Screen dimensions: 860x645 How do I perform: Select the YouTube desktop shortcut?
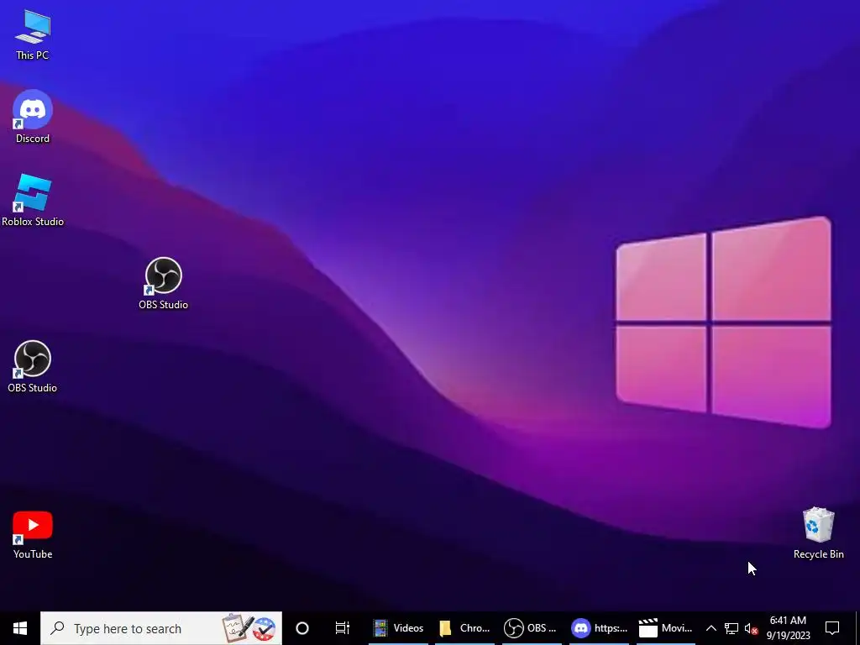[x=33, y=535]
